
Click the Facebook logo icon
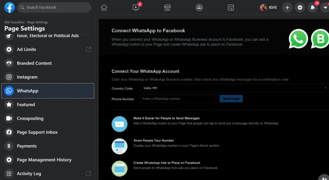(x=10, y=7)
